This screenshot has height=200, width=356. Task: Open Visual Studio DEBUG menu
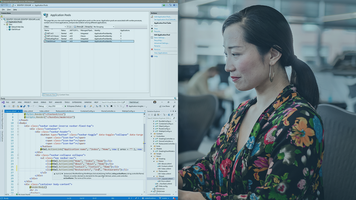(43, 102)
